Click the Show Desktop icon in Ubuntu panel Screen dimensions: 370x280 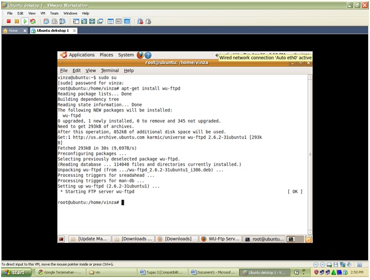pyautogui.click(x=61, y=239)
